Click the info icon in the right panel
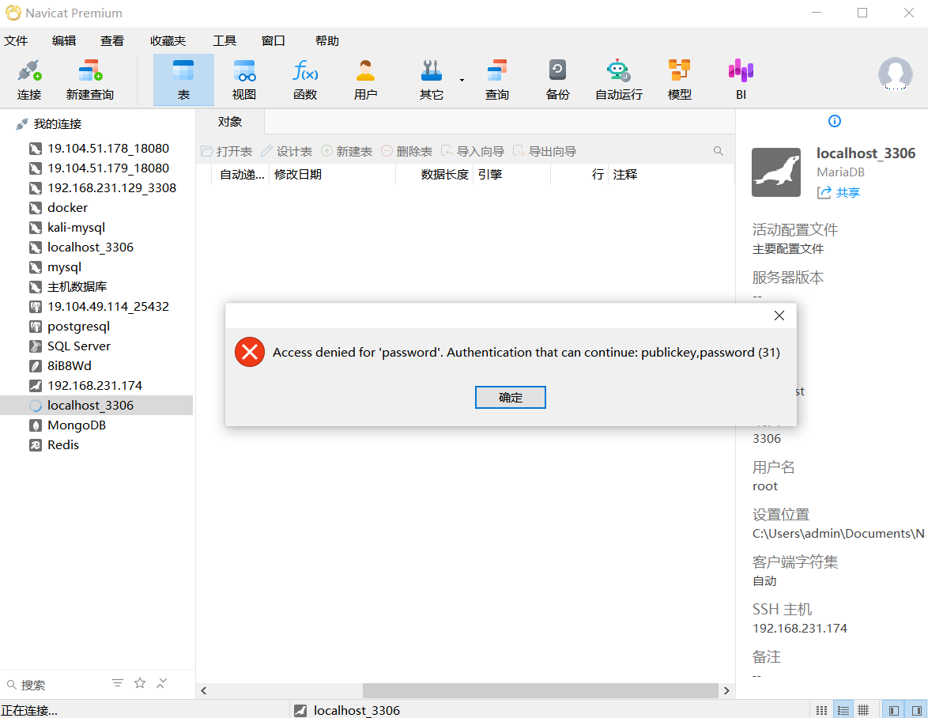 pyautogui.click(x=834, y=120)
